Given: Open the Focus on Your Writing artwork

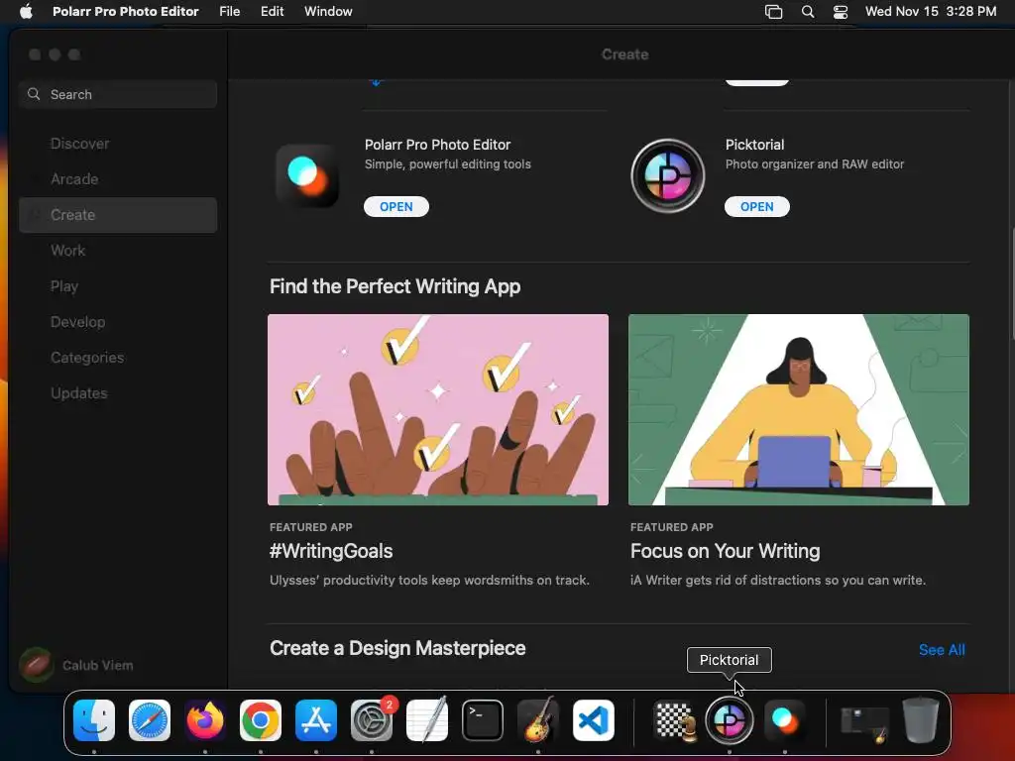Looking at the screenshot, I should pos(799,409).
